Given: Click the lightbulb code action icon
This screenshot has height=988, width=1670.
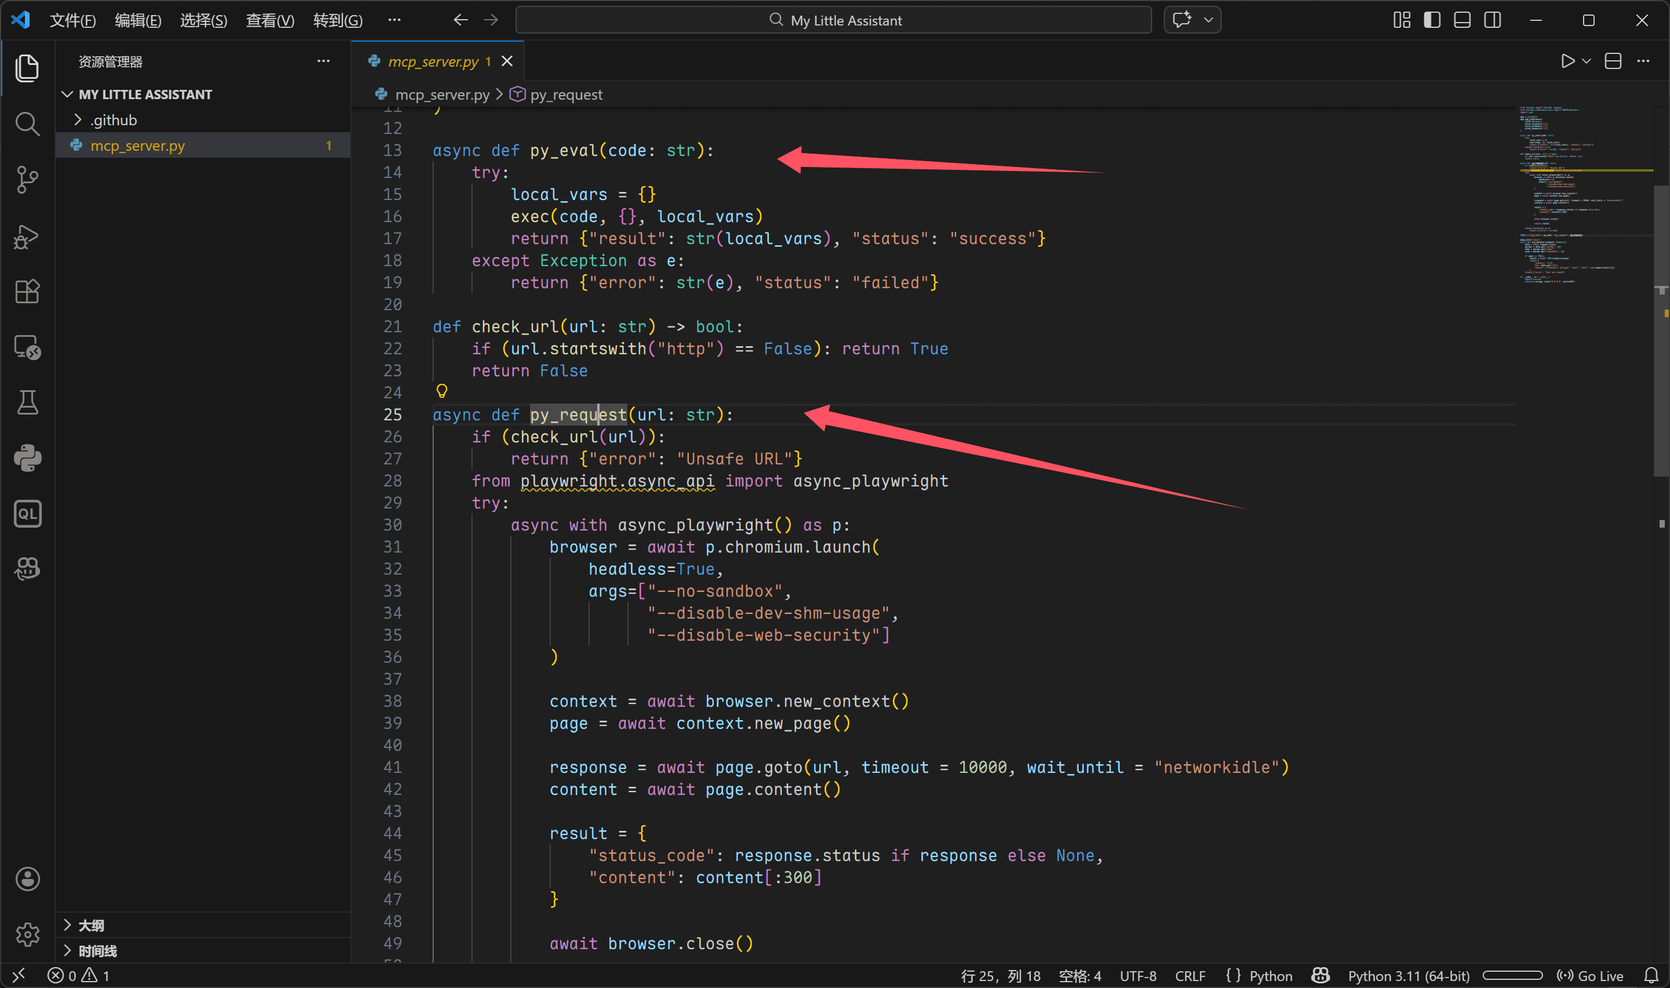Looking at the screenshot, I should [x=441, y=391].
